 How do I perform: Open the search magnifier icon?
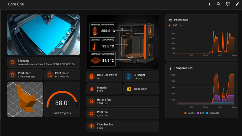218,4
